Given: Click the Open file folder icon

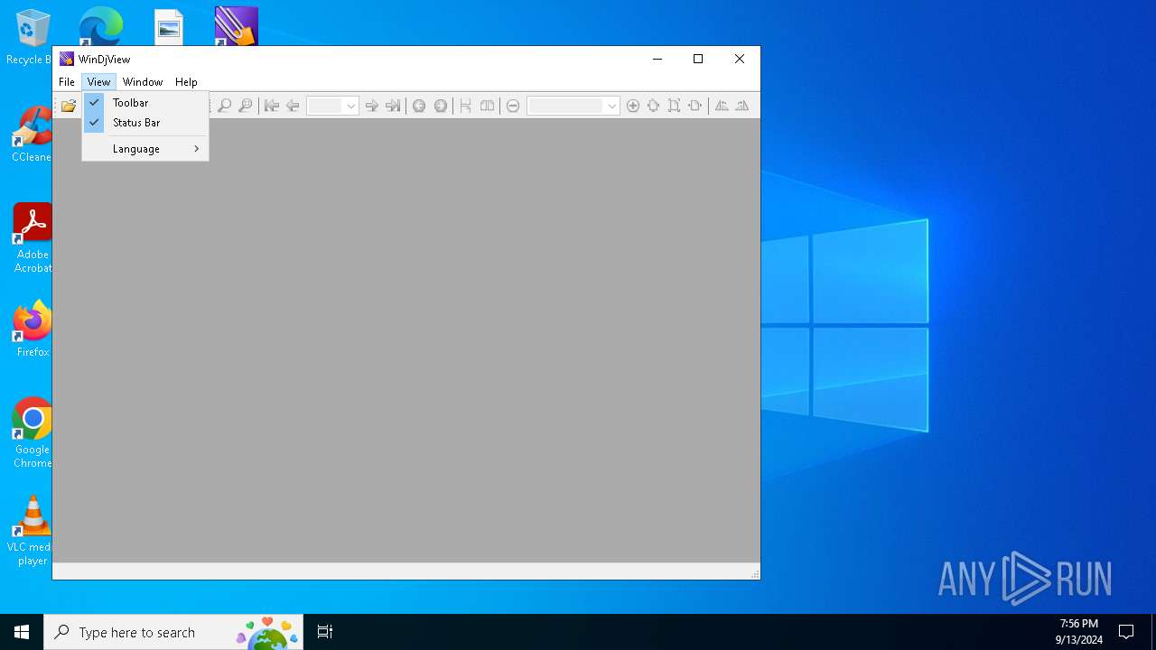Looking at the screenshot, I should pos(69,106).
